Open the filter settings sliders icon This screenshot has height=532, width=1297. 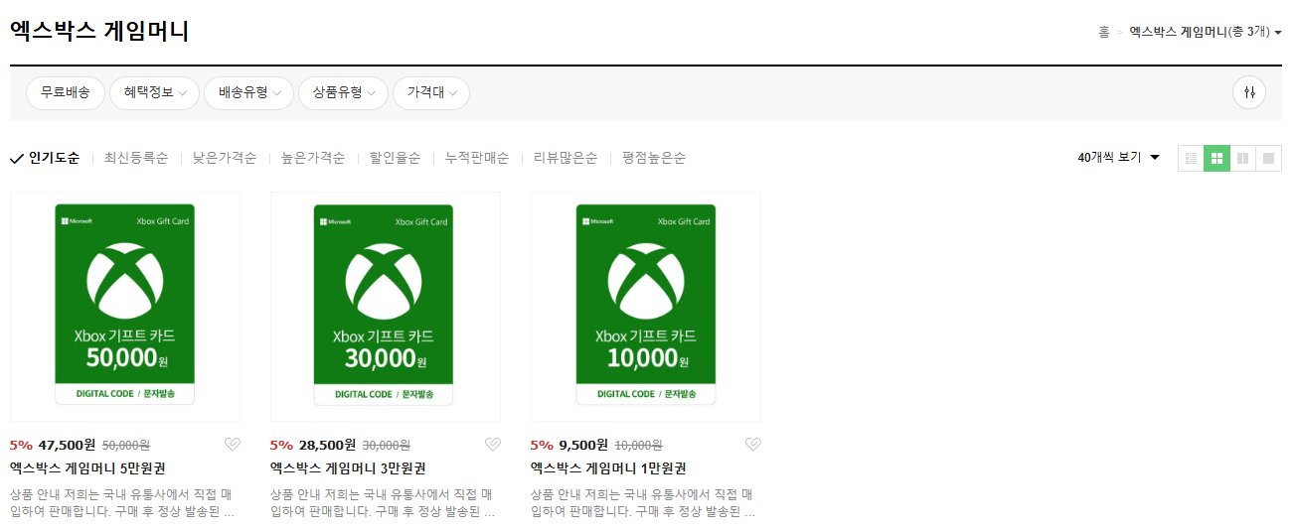pos(1249,93)
